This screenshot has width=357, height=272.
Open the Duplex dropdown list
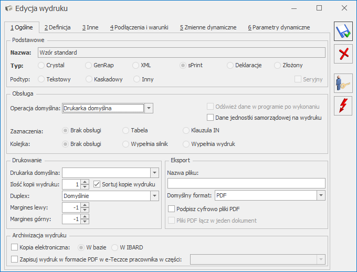point(154,196)
